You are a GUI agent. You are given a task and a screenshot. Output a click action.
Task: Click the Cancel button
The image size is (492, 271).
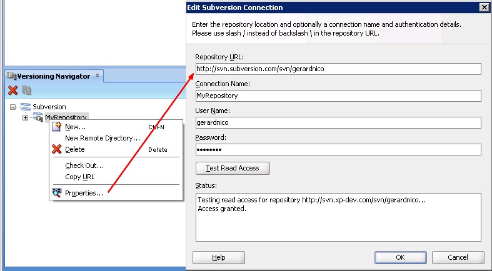tap(458, 257)
